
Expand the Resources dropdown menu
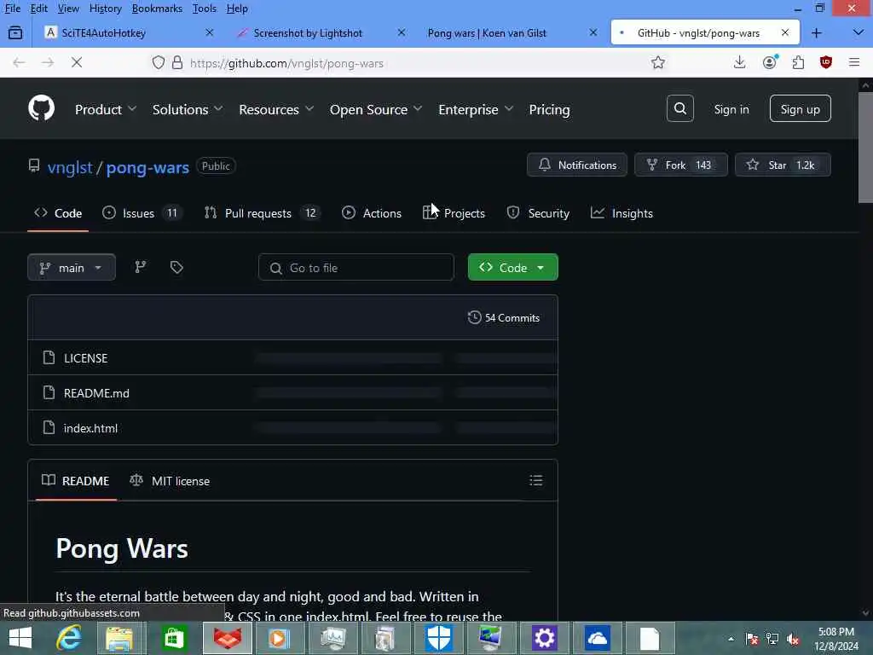pos(276,110)
